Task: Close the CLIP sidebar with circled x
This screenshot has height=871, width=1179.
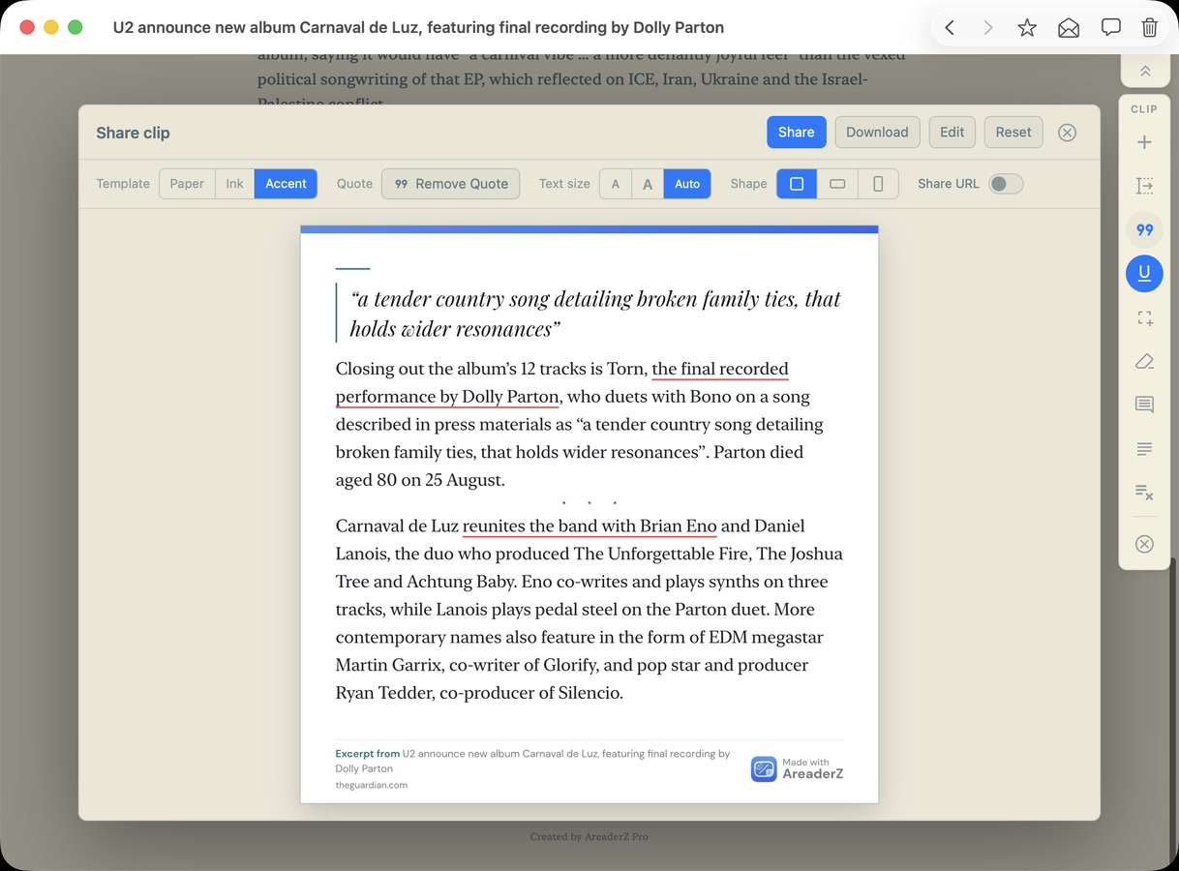Action: (1144, 544)
